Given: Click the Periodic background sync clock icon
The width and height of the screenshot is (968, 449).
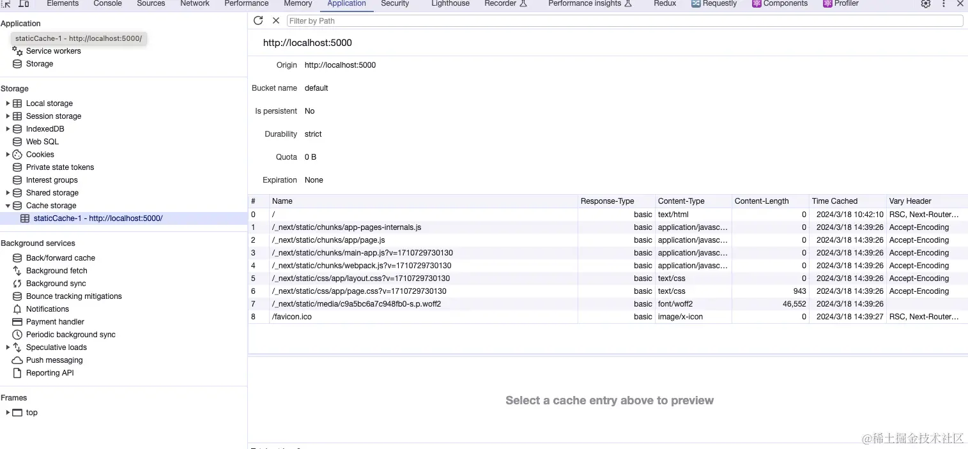Looking at the screenshot, I should pyautogui.click(x=17, y=335).
